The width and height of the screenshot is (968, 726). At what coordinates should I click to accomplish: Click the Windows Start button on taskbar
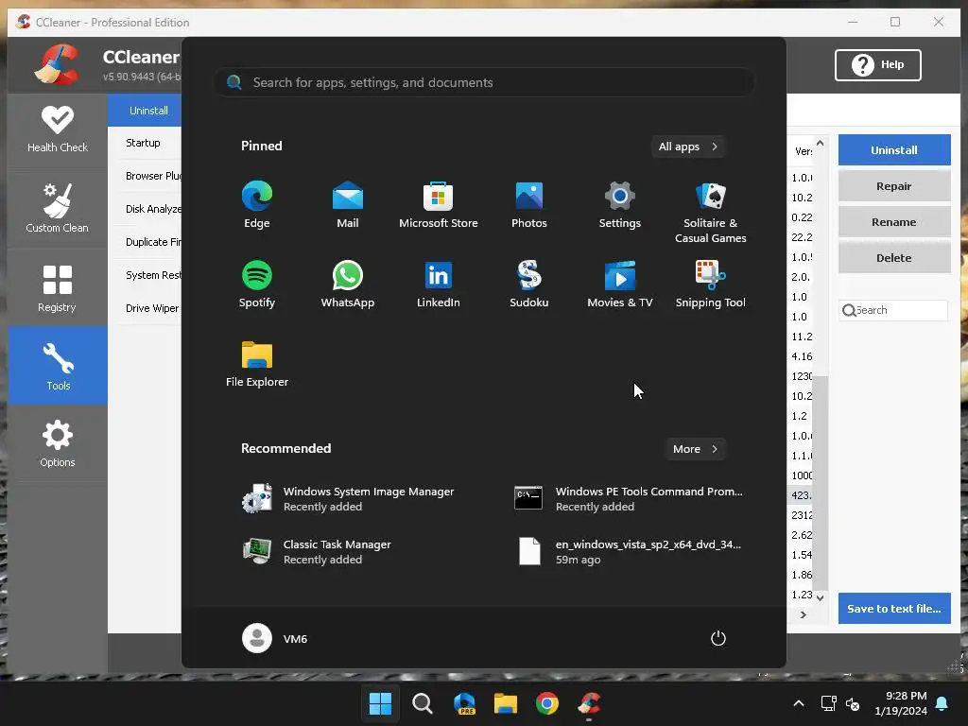(380, 703)
